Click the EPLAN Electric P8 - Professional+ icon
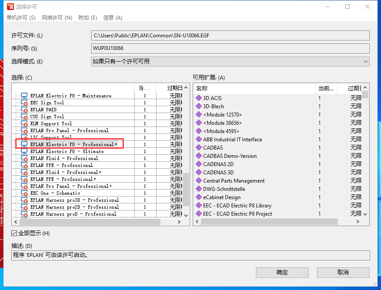381x290 pixels. [x=24, y=144]
